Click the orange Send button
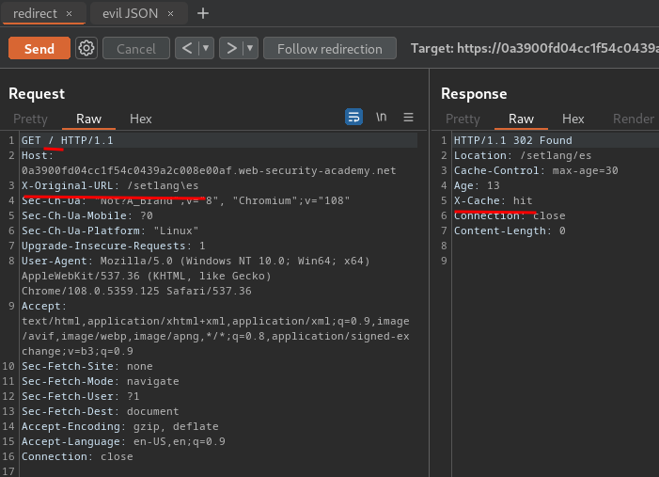This screenshot has width=659, height=477. 39,48
